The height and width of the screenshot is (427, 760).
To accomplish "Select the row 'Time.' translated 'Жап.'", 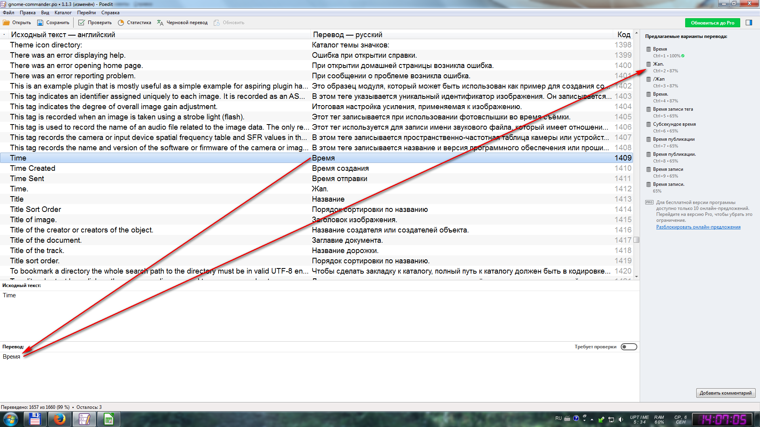I will coord(317,189).
